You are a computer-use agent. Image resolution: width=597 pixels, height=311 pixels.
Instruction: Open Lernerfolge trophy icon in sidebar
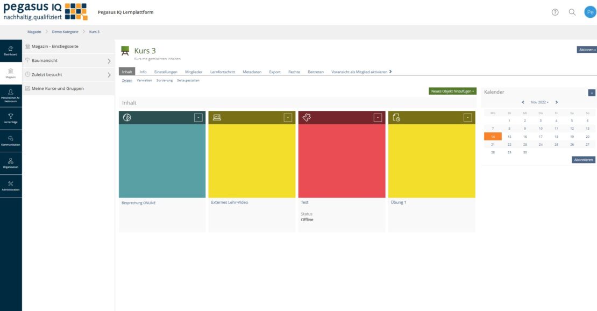point(11,118)
